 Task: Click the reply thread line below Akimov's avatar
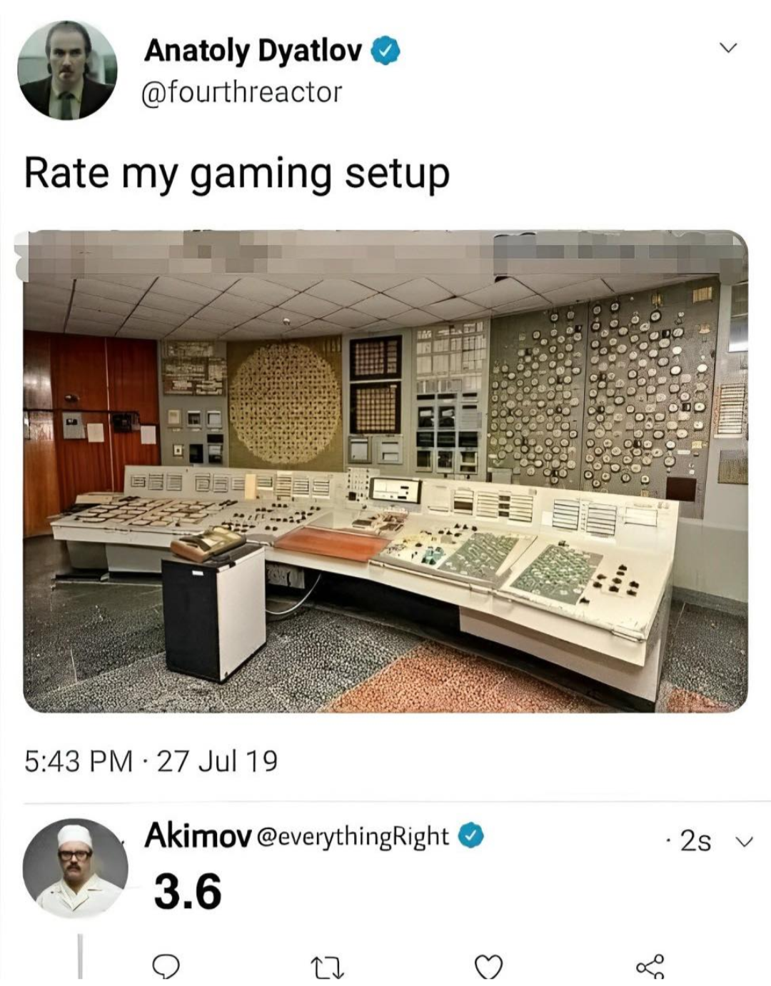tap(80, 955)
